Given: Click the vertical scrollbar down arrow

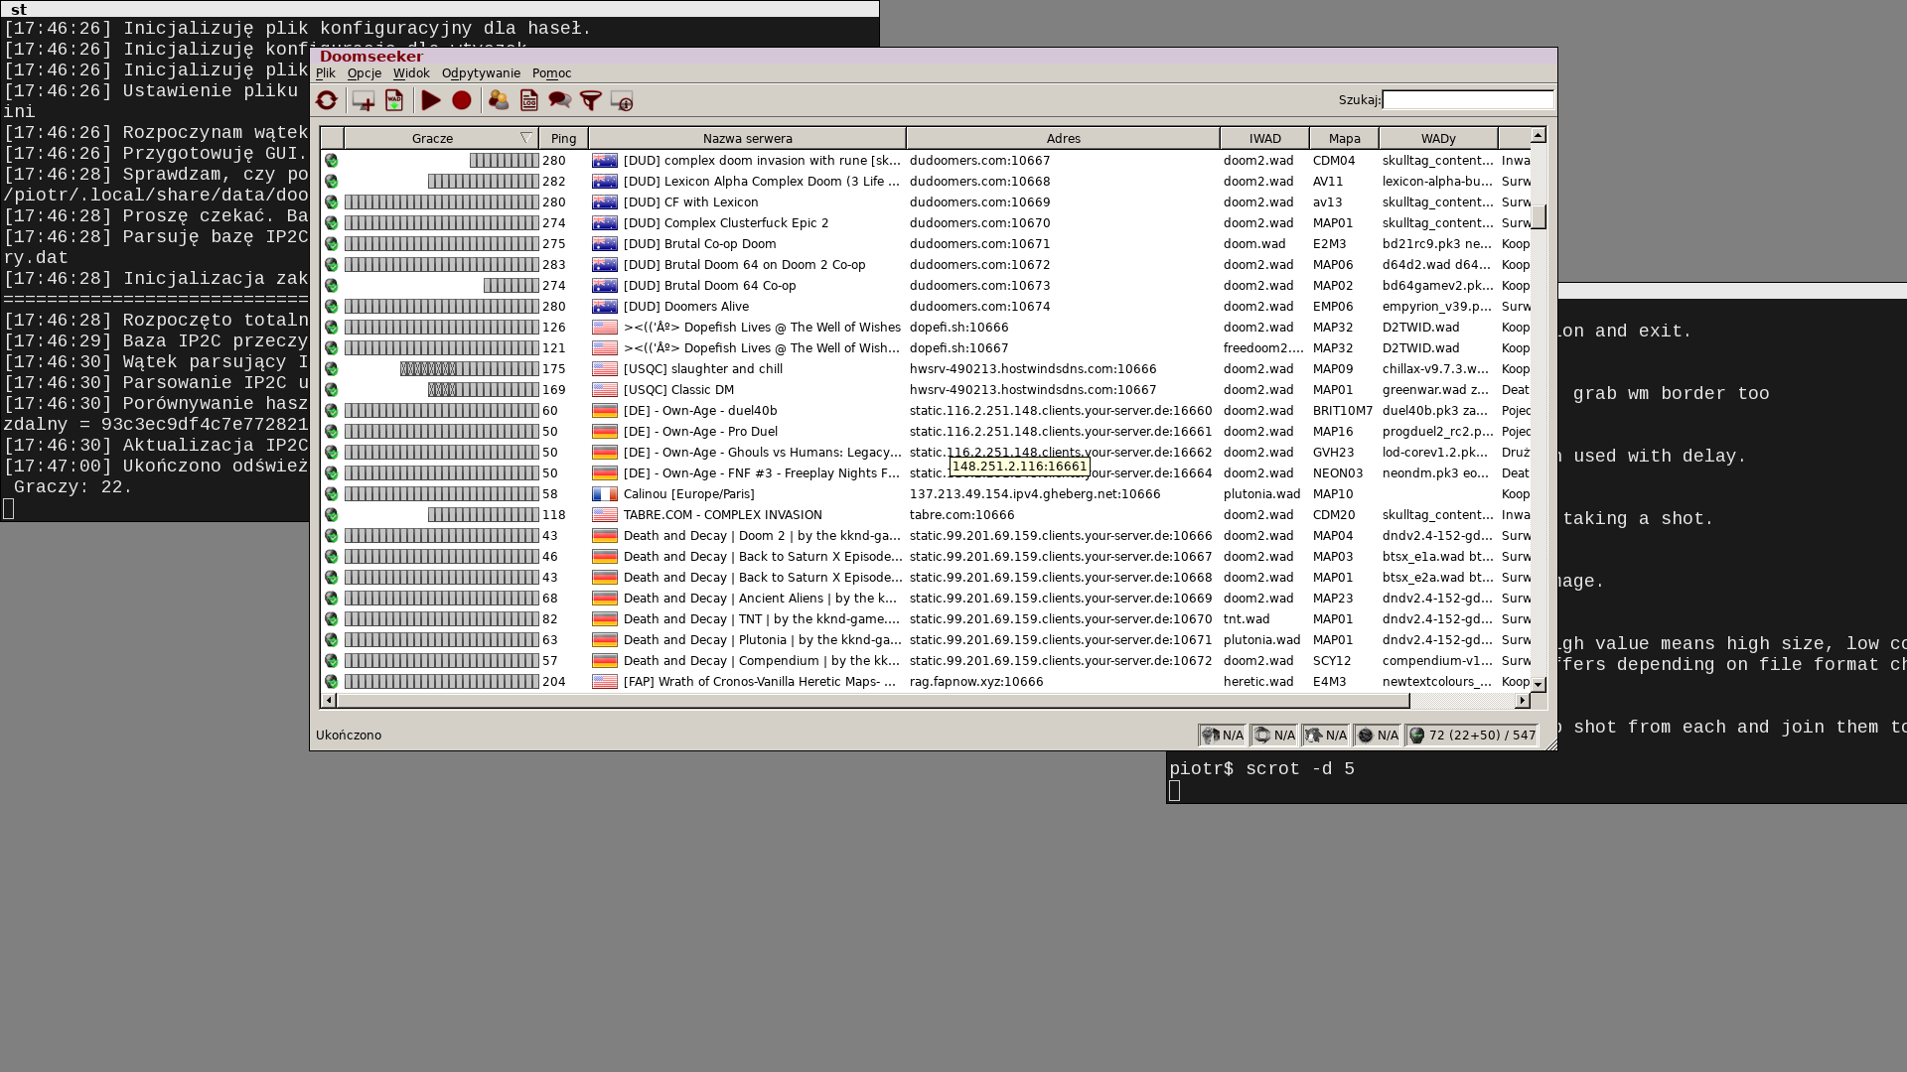Looking at the screenshot, I should click(1538, 685).
